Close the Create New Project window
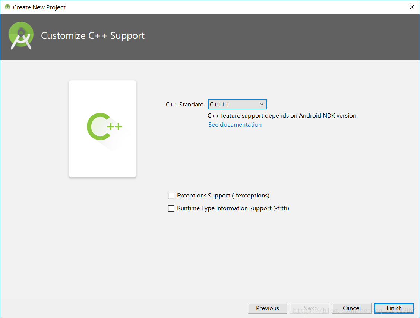 coord(411,7)
